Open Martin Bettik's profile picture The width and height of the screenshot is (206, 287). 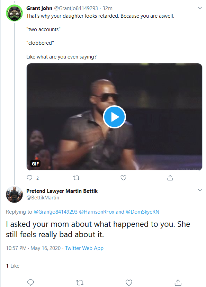tap(15, 194)
